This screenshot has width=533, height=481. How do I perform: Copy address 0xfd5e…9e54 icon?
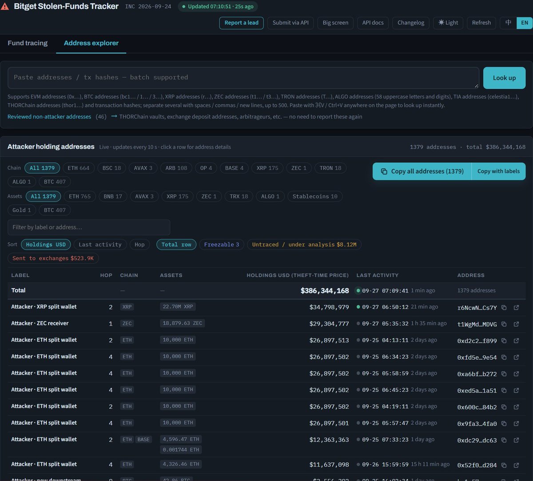(x=504, y=357)
